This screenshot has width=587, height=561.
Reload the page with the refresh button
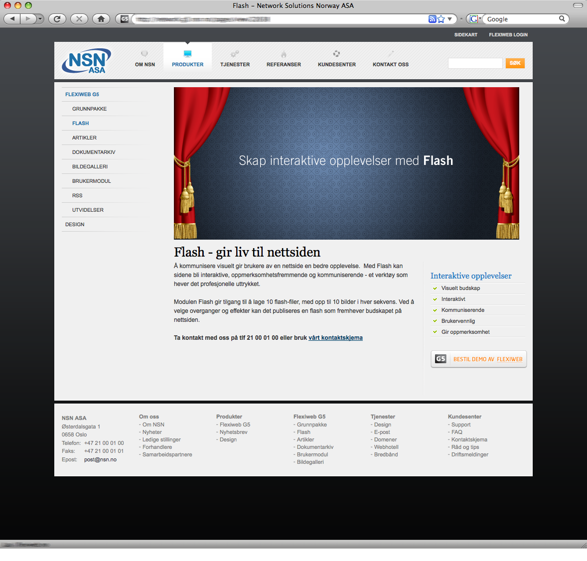coord(57,19)
